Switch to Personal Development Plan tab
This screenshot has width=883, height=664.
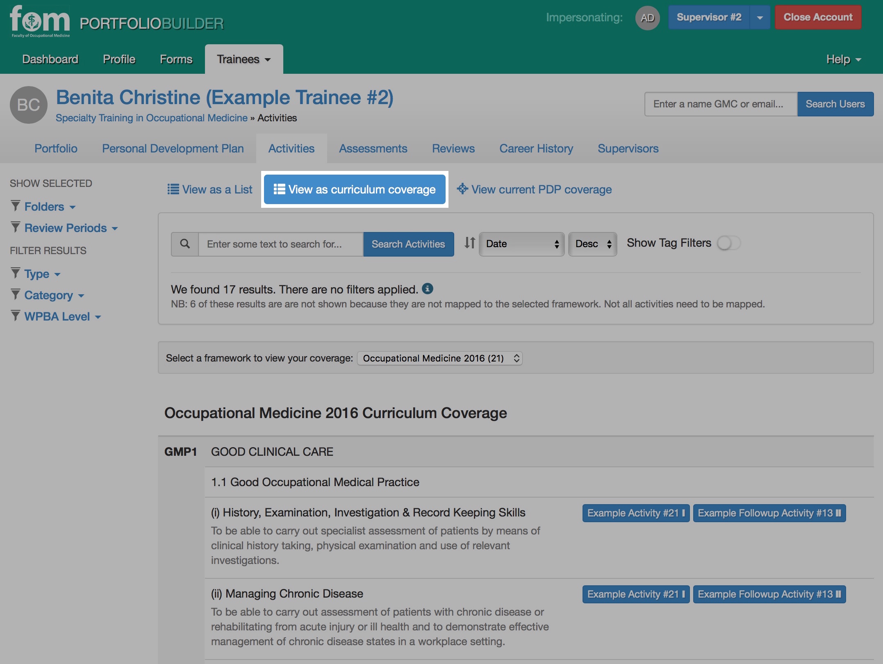[173, 148]
